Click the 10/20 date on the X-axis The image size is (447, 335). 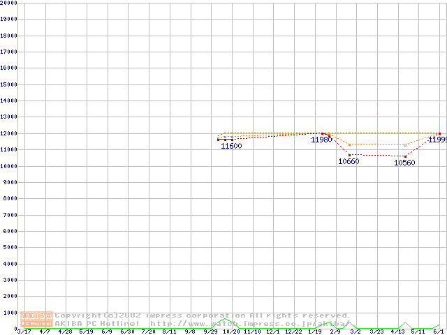pos(231,332)
